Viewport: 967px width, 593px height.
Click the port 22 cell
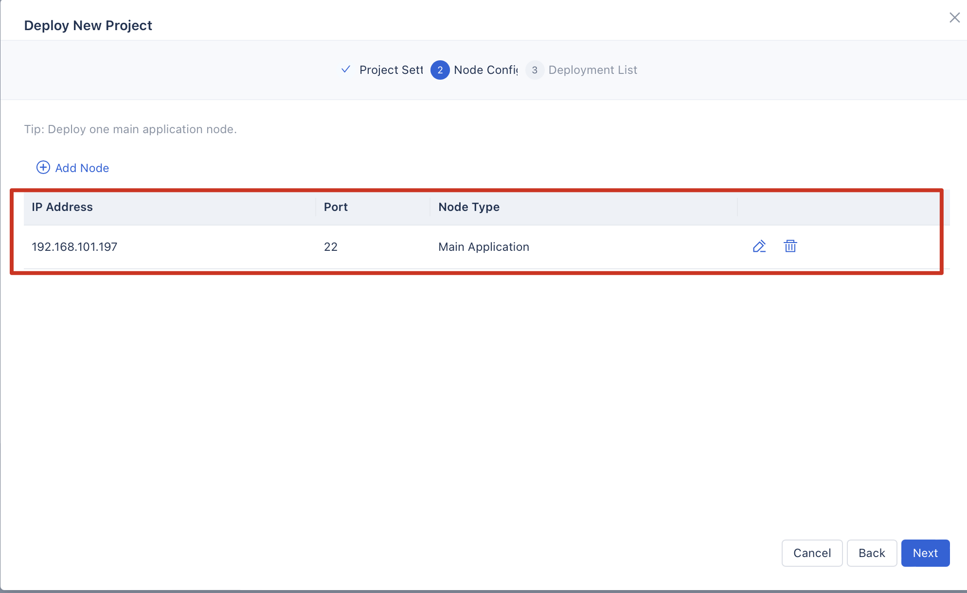click(x=331, y=247)
